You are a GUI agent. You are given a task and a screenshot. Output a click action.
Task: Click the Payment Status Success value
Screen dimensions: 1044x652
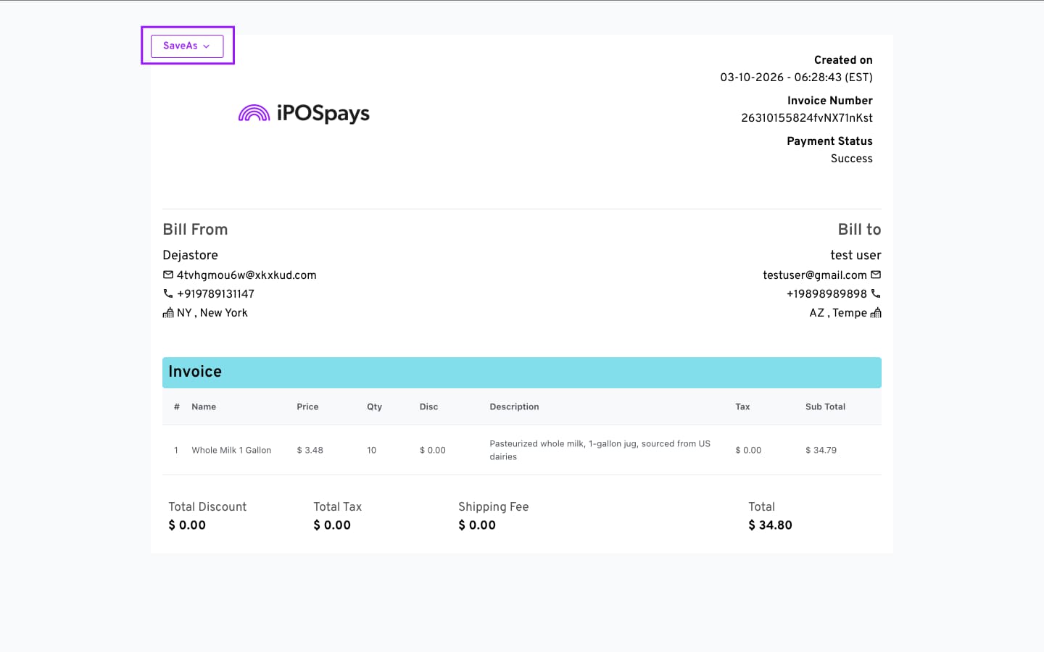(x=851, y=159)
